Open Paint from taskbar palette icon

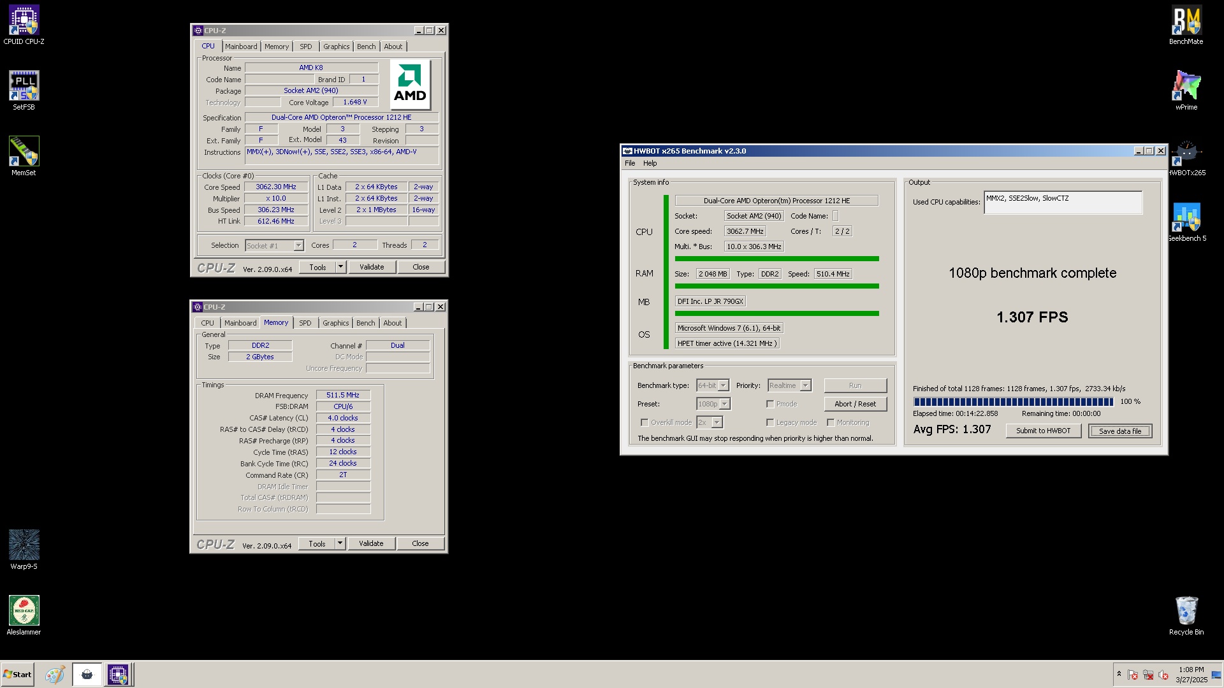point(55,675)
